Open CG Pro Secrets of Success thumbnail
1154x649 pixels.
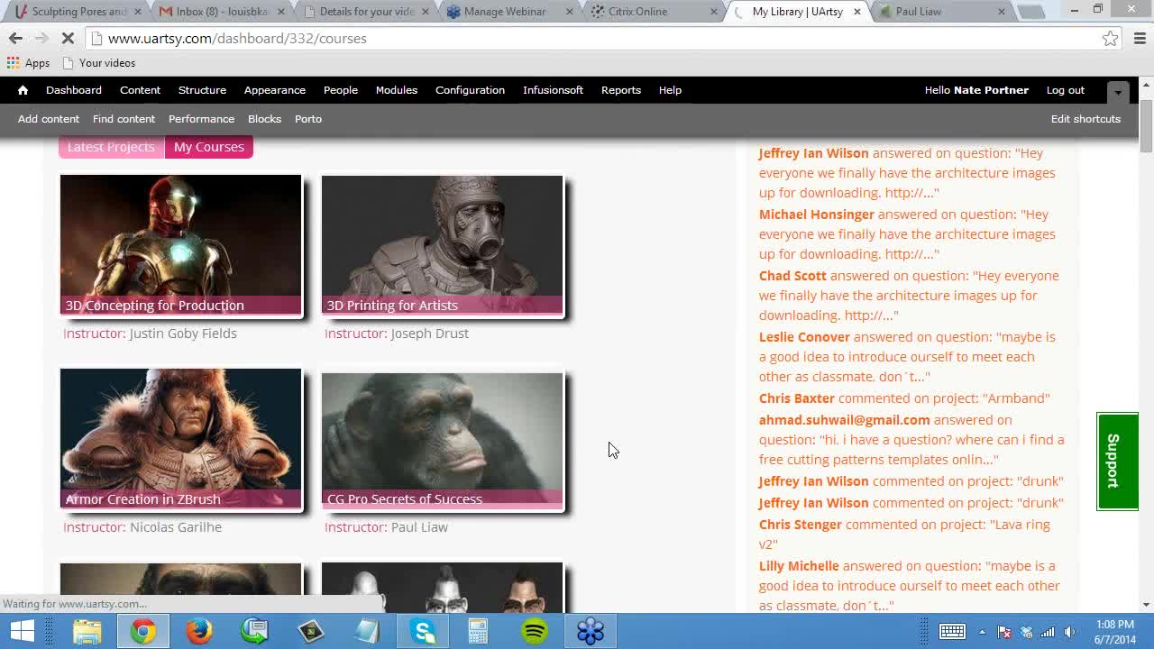click(x=442, y=441)
